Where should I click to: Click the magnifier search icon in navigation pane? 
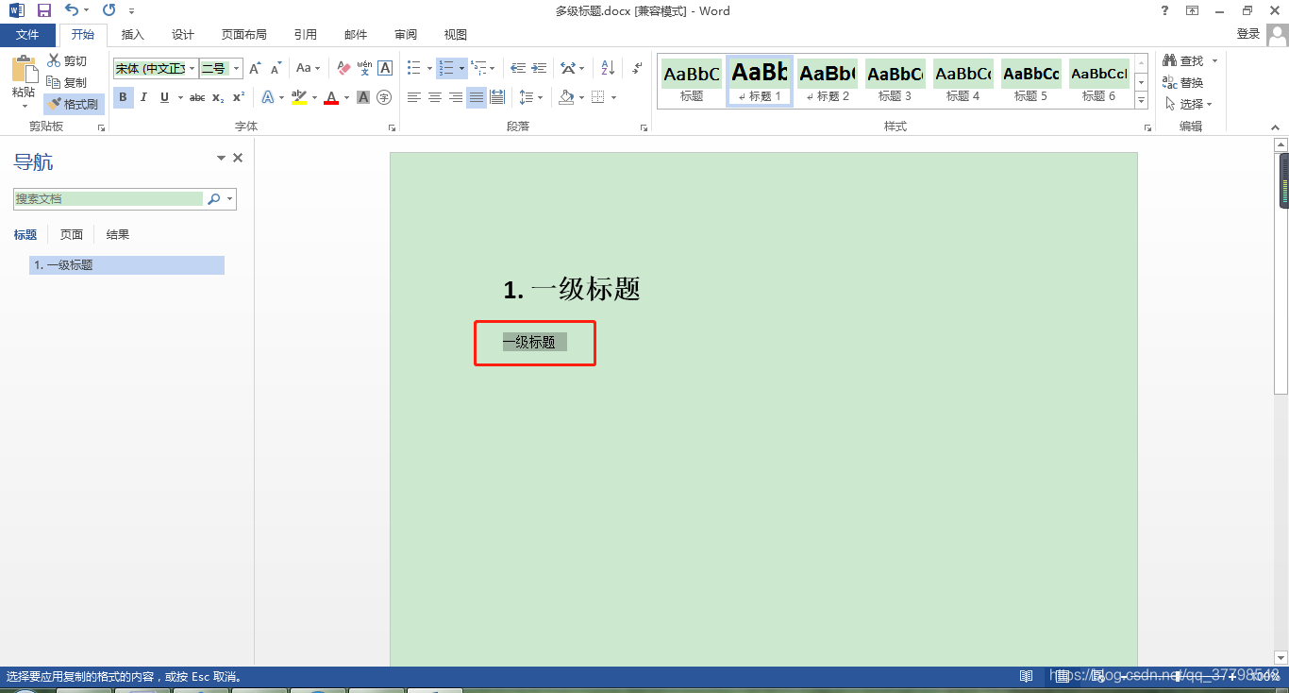[x=214, y=199]
